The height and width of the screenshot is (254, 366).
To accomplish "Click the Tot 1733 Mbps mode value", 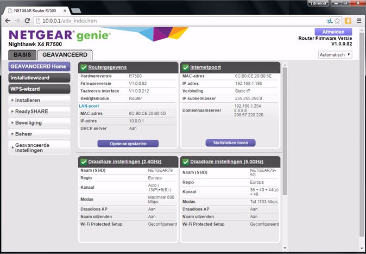I will 264,202.
